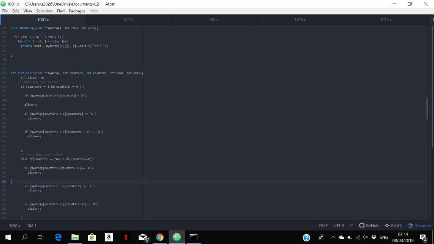
Task: Open the Find menu
Action: click(60, 11)
